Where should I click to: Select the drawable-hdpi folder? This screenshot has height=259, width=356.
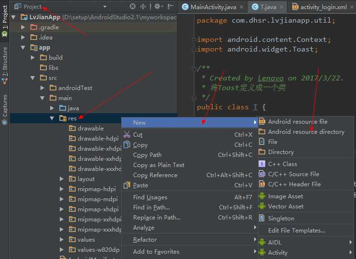(94, 139)
